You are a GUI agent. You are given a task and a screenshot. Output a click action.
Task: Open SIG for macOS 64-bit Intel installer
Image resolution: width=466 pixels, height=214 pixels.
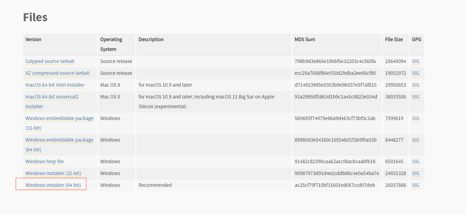pos(415,85)
